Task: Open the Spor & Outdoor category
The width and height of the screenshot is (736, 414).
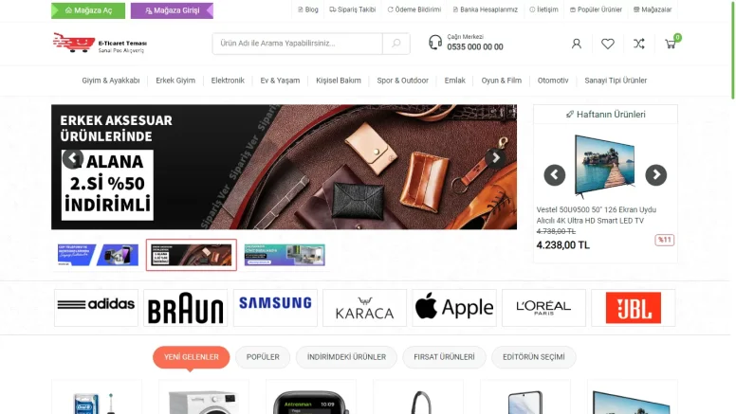Action: pos(403,81)
